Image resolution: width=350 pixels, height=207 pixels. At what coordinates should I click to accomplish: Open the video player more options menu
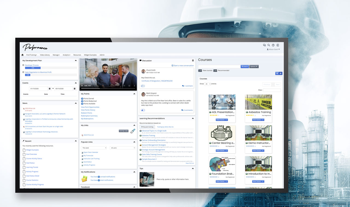[134, 86]
